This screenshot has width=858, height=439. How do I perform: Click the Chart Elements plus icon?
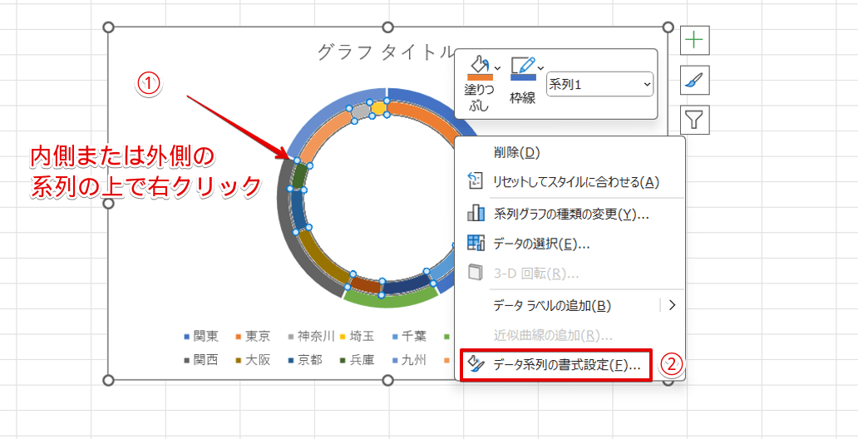coord(694,39)
